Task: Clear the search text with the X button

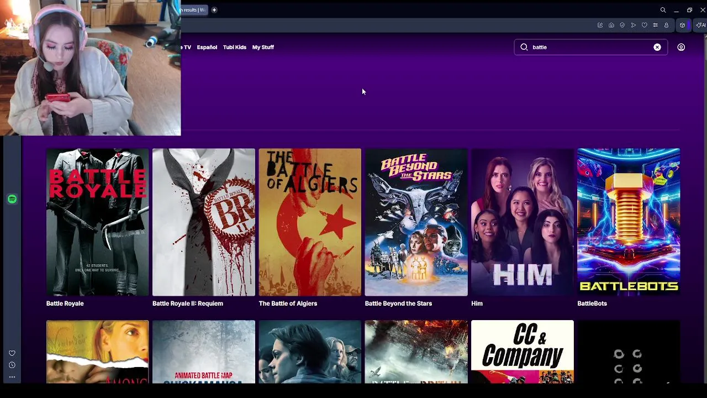Action: point(657,48)
